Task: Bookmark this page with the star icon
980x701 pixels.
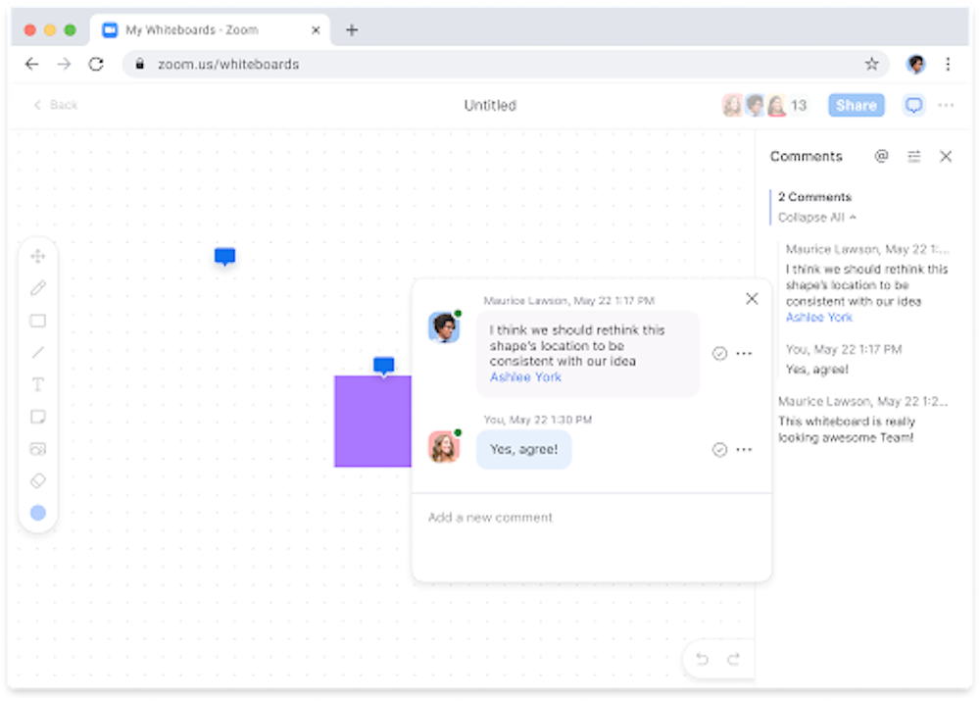Action: tap(871, 64)
